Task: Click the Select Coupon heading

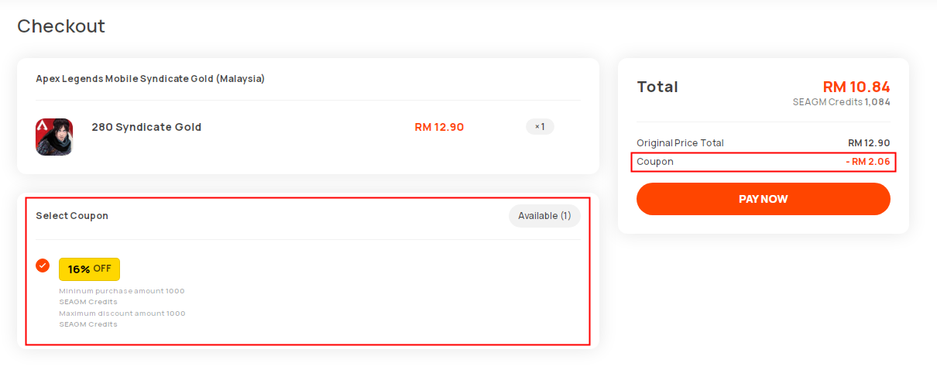Action: 72,216
